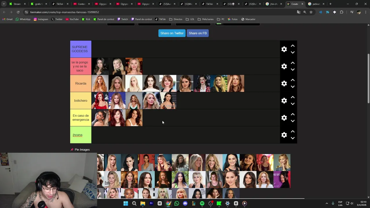Open the WhatsApp bookmark

(23, 19)
